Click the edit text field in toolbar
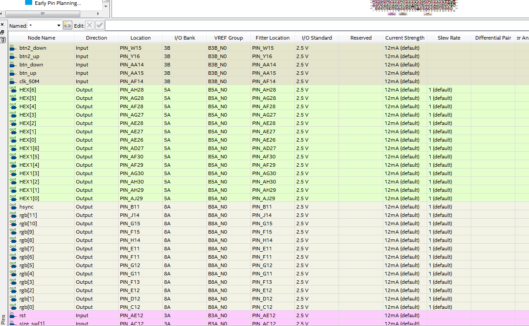This screenshot has width=529, height=326. [309, 26]
